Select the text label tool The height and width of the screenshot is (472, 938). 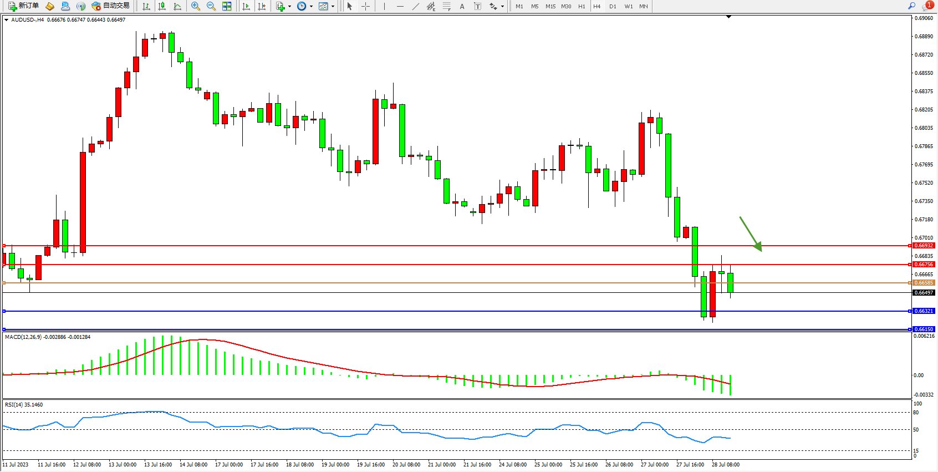click(x=477, y=6)
